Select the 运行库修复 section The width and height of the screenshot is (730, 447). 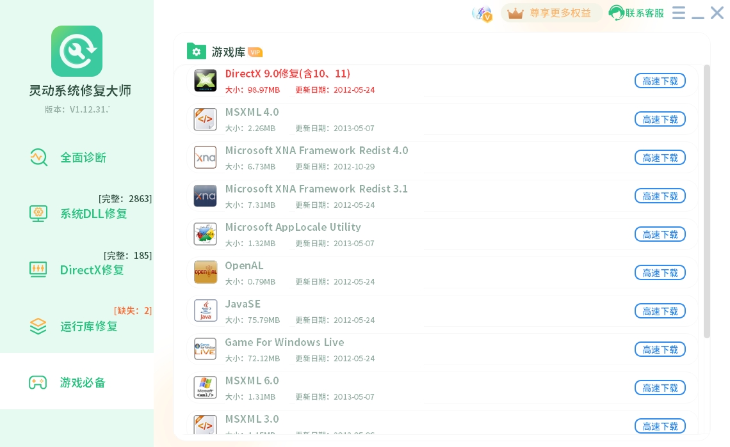coord(77,326)
